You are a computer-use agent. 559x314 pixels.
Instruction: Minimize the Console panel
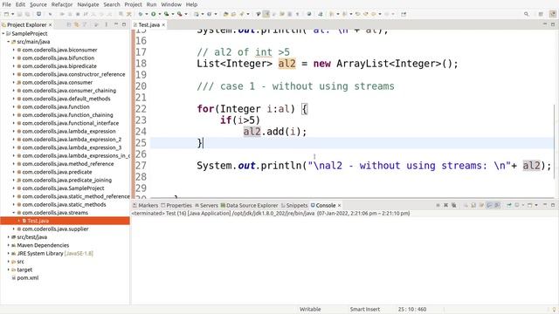(545, 205)
